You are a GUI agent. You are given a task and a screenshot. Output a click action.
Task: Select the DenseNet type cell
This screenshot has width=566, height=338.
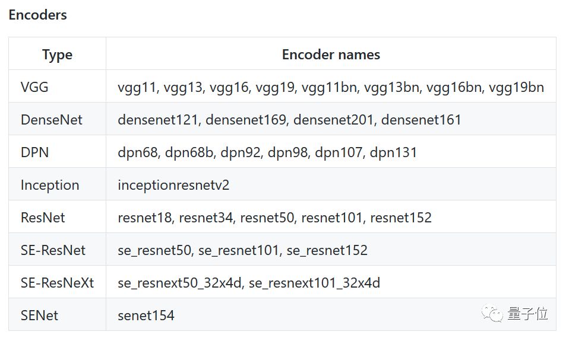pyautogui.click(x=51, y=120)
